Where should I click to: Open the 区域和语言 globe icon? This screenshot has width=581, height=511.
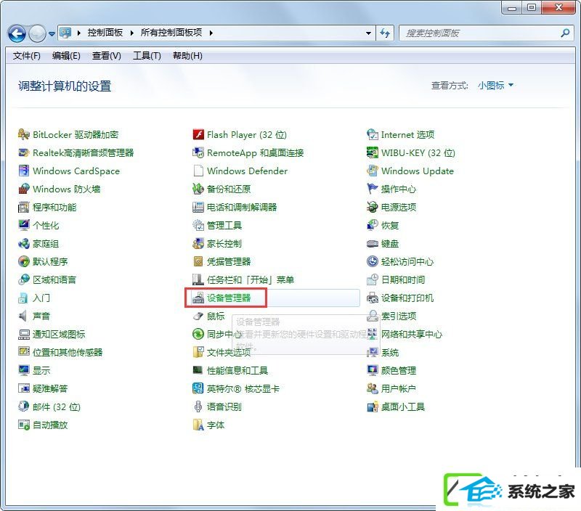coord(24,279)
